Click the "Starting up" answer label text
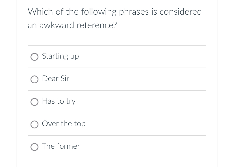The width and height of the screenshot is (234, 167). click(60, 56)
